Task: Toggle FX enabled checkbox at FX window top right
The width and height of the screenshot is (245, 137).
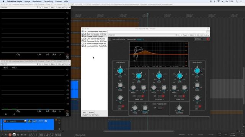Action: point(209,35)
